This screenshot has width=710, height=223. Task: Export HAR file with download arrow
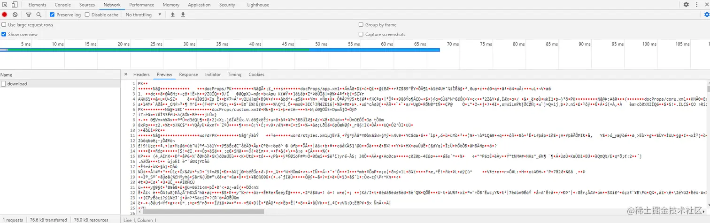[x=183, y=15]
